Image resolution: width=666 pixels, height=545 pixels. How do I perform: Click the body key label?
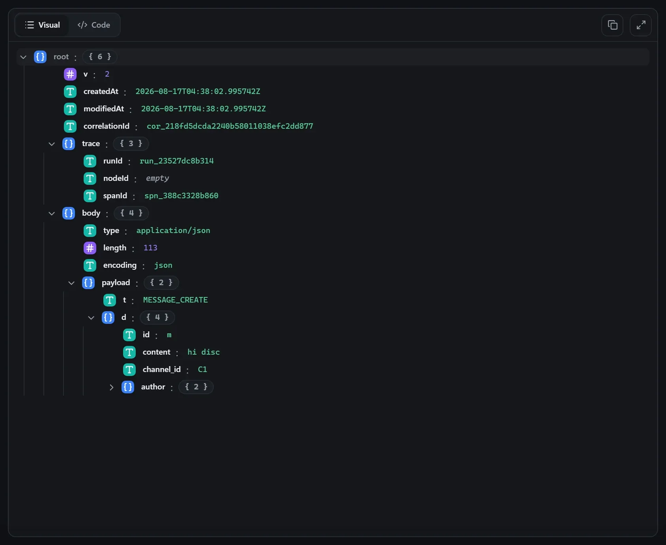coord(91,213)
